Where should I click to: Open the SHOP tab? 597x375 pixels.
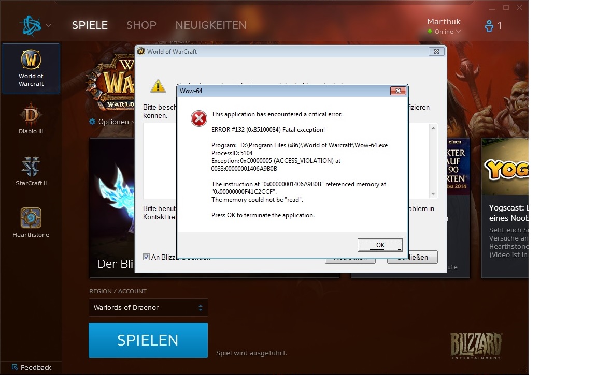(x=141, y=25)
